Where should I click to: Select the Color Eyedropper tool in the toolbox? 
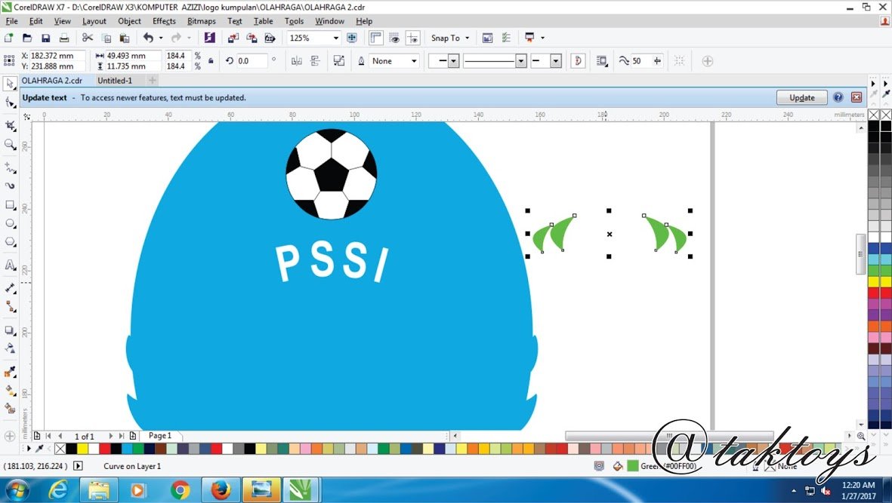[10, 372]
